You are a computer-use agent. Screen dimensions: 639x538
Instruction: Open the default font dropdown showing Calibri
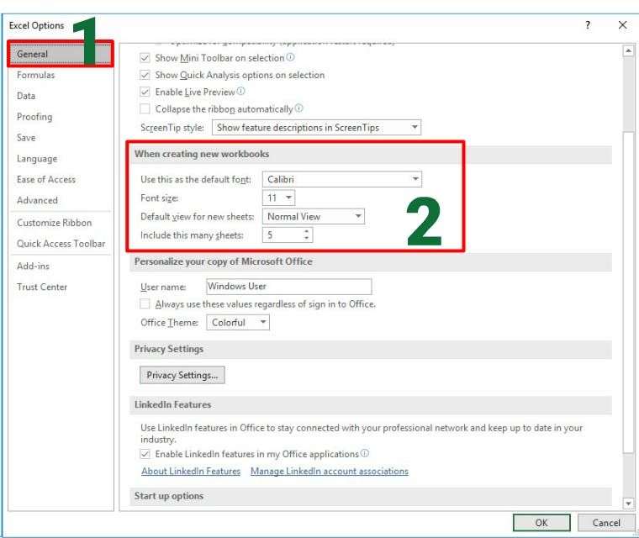pos(342,179)
